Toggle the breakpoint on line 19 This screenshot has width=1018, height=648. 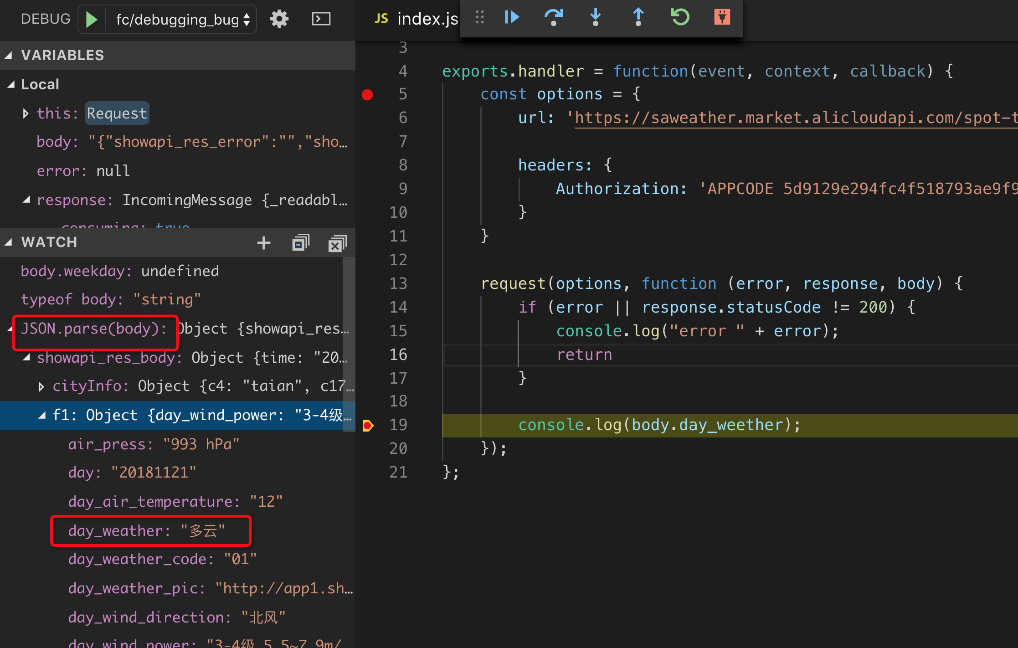(367, 425)
